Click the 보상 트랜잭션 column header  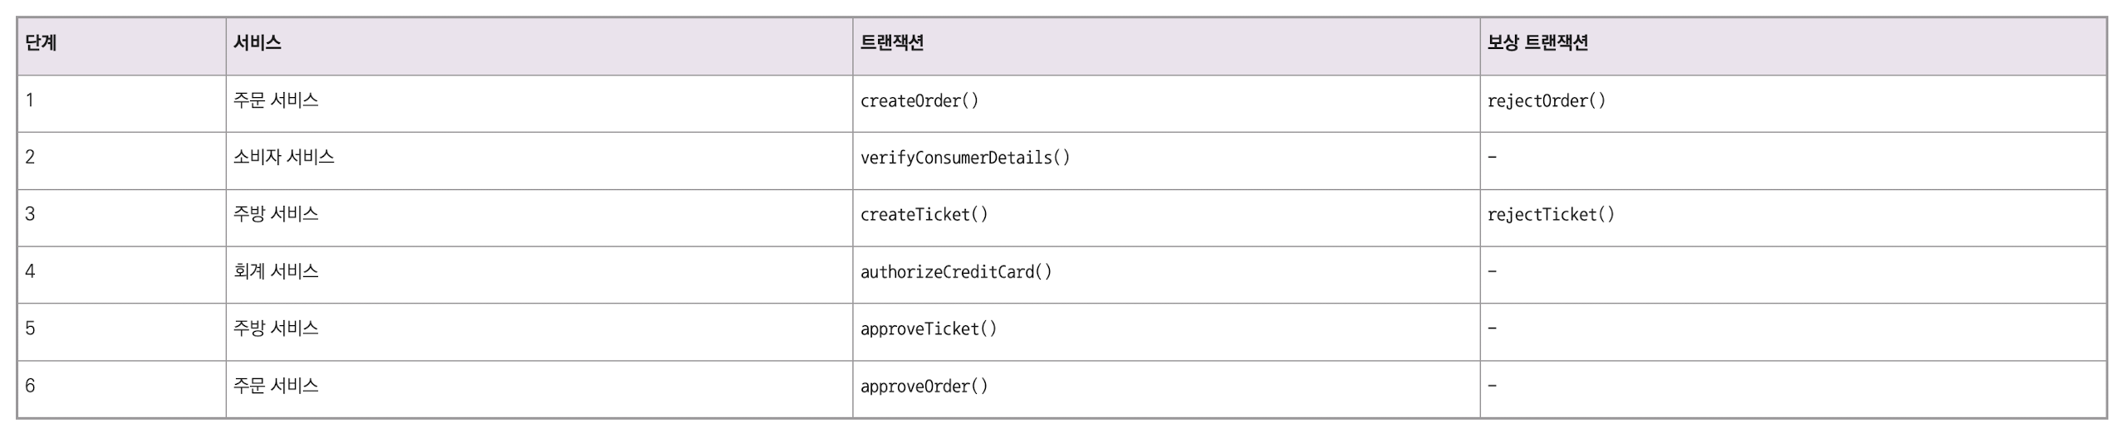click(x=1537, y=43)
